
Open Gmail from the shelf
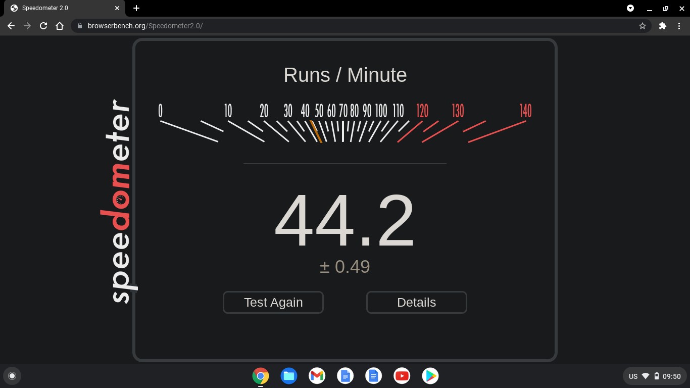(x=317, y=376)
